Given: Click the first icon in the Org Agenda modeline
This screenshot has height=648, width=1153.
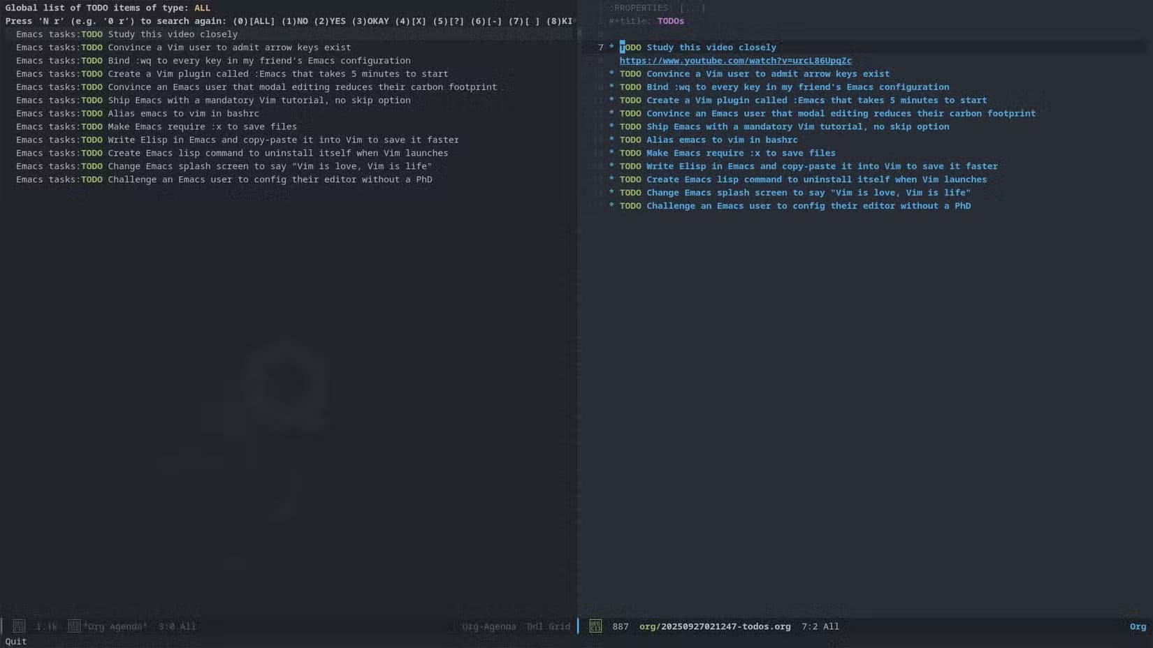Looking at the screenshot, I should click(x=20, y=626).
